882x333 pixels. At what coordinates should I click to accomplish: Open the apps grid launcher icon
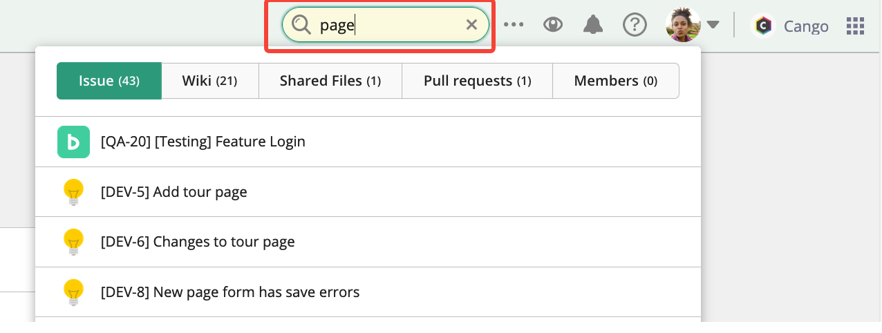pos(856,26)
